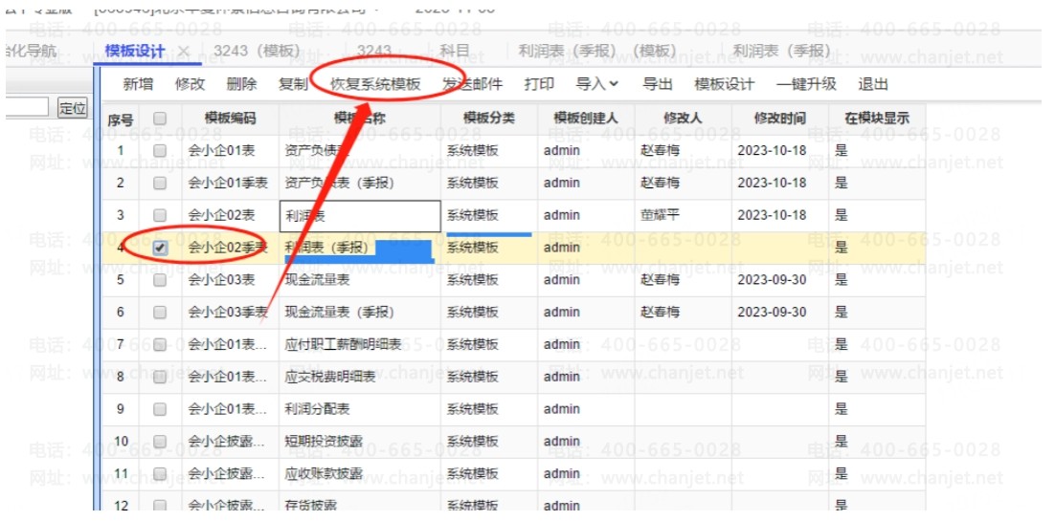Screen dimensions: 1055x521
Task: Click 发送邮件 in the toolbar
Action: (472, 84)
